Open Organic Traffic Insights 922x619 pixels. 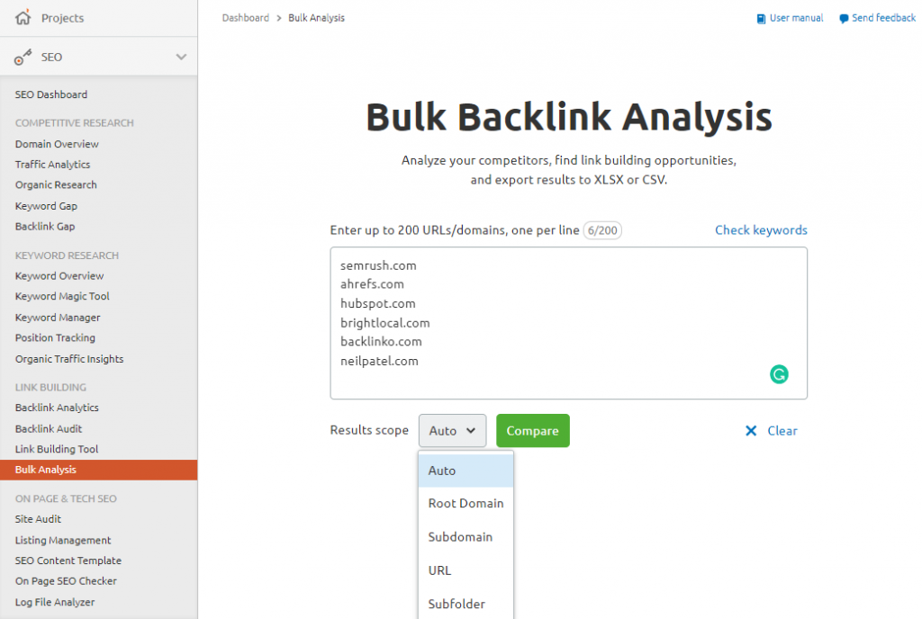[x=69, y=359]
